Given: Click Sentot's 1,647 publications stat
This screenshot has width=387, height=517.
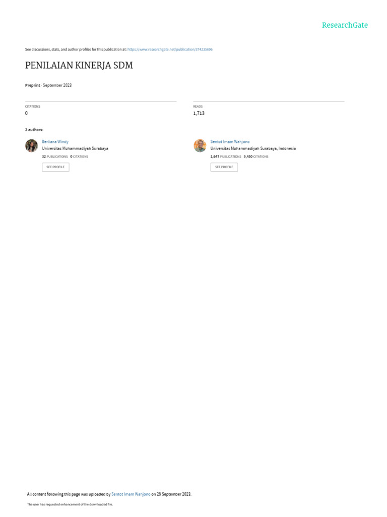Looking at the screenshot, I should pyautogui.click(x=226, y=157).
